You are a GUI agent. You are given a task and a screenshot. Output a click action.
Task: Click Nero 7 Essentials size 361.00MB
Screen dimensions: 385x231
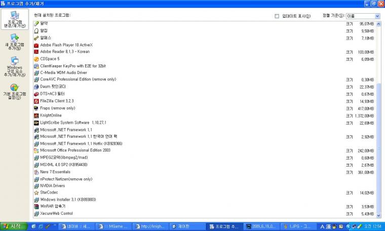pyautogui.click(x=366, y=173)
